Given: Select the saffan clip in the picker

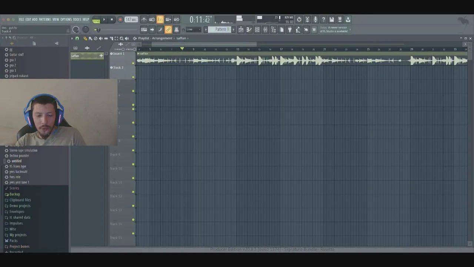Looking at the screenshot, I should 87,56.
